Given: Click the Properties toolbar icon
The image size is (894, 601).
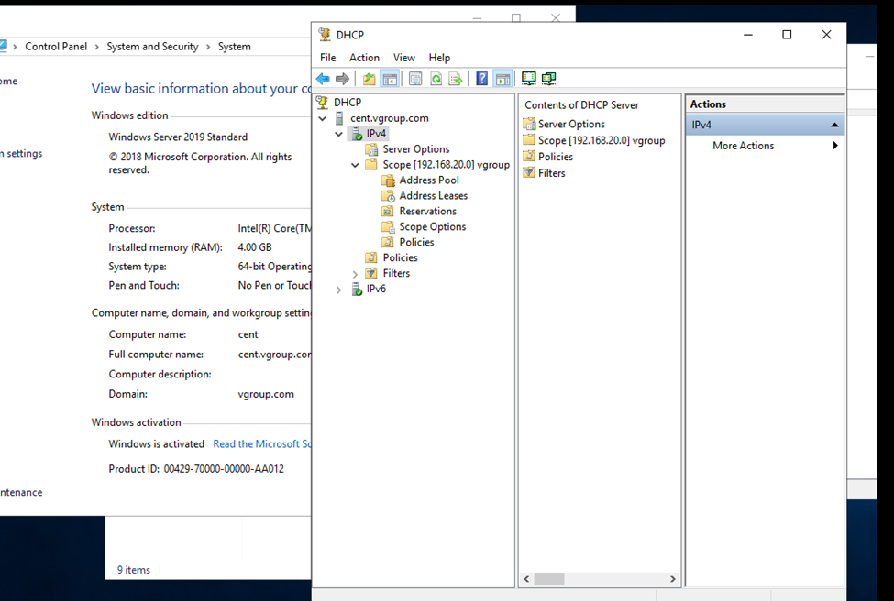Looking at the screenshot, I should [415, 79].
